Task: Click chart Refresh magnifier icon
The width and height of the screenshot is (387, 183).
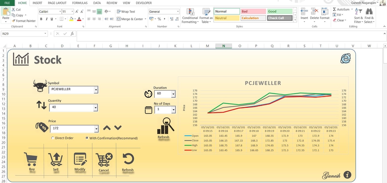Action: point(166,125)
